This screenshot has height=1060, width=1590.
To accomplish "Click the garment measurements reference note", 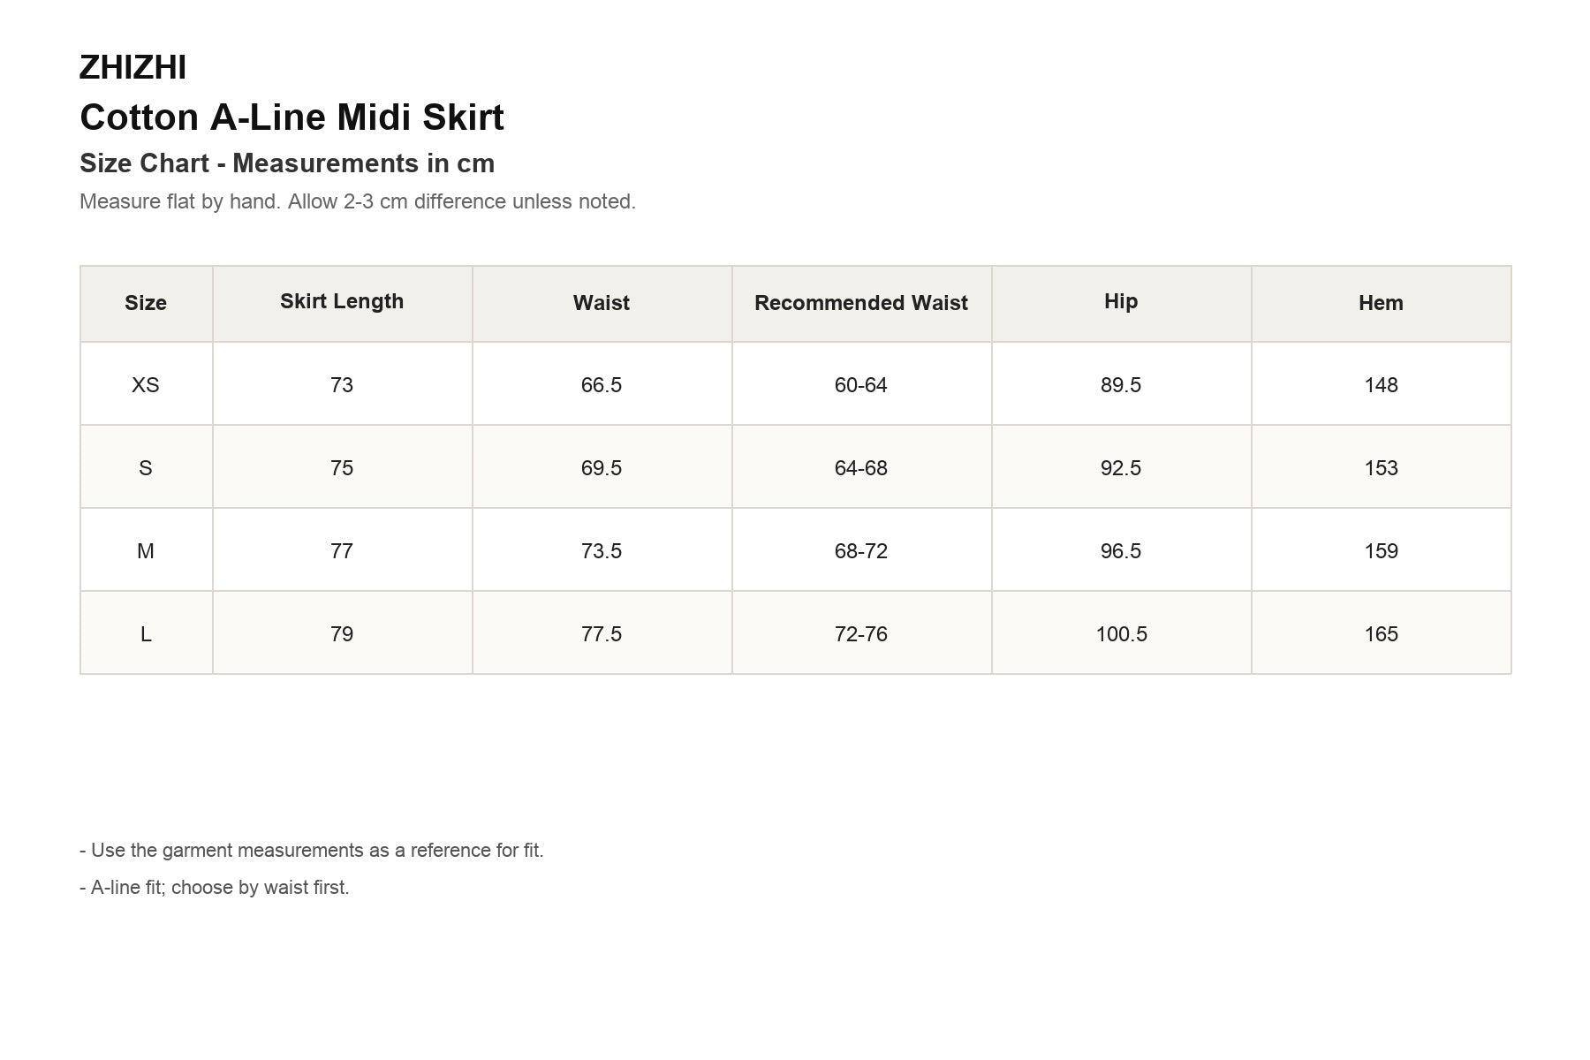I will [312, 851].
